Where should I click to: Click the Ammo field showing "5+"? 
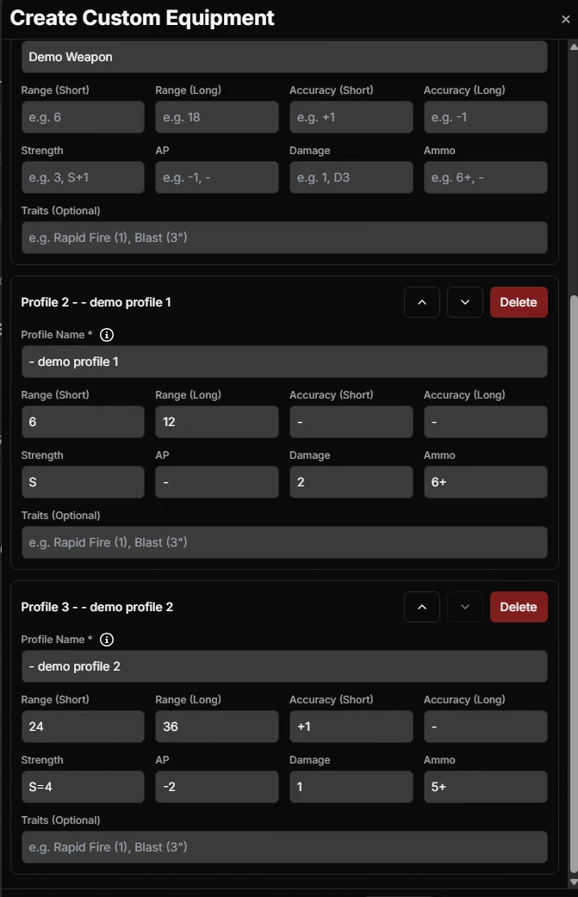coord(485,786)
